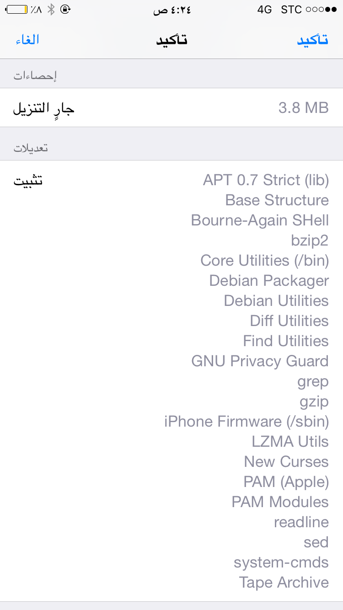Tap the STC carrier label
343x610 pixels.
tap(291, 10)
